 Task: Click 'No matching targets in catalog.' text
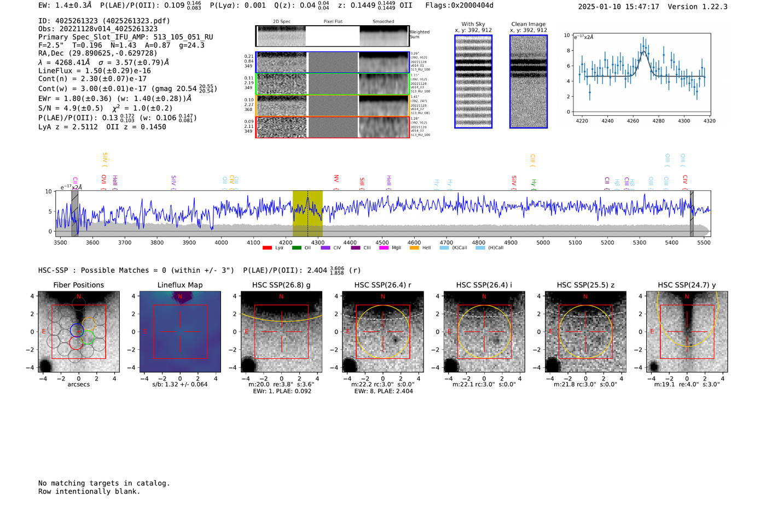104,483
